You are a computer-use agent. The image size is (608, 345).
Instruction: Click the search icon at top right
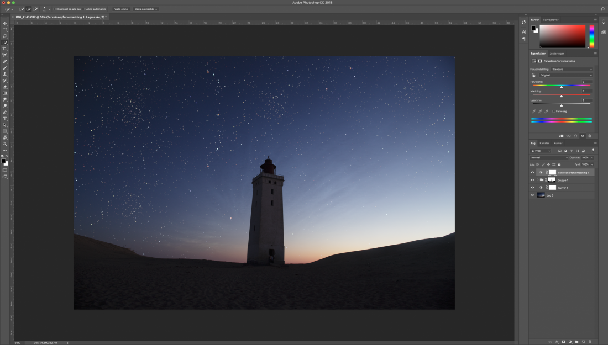coord(602,9)
